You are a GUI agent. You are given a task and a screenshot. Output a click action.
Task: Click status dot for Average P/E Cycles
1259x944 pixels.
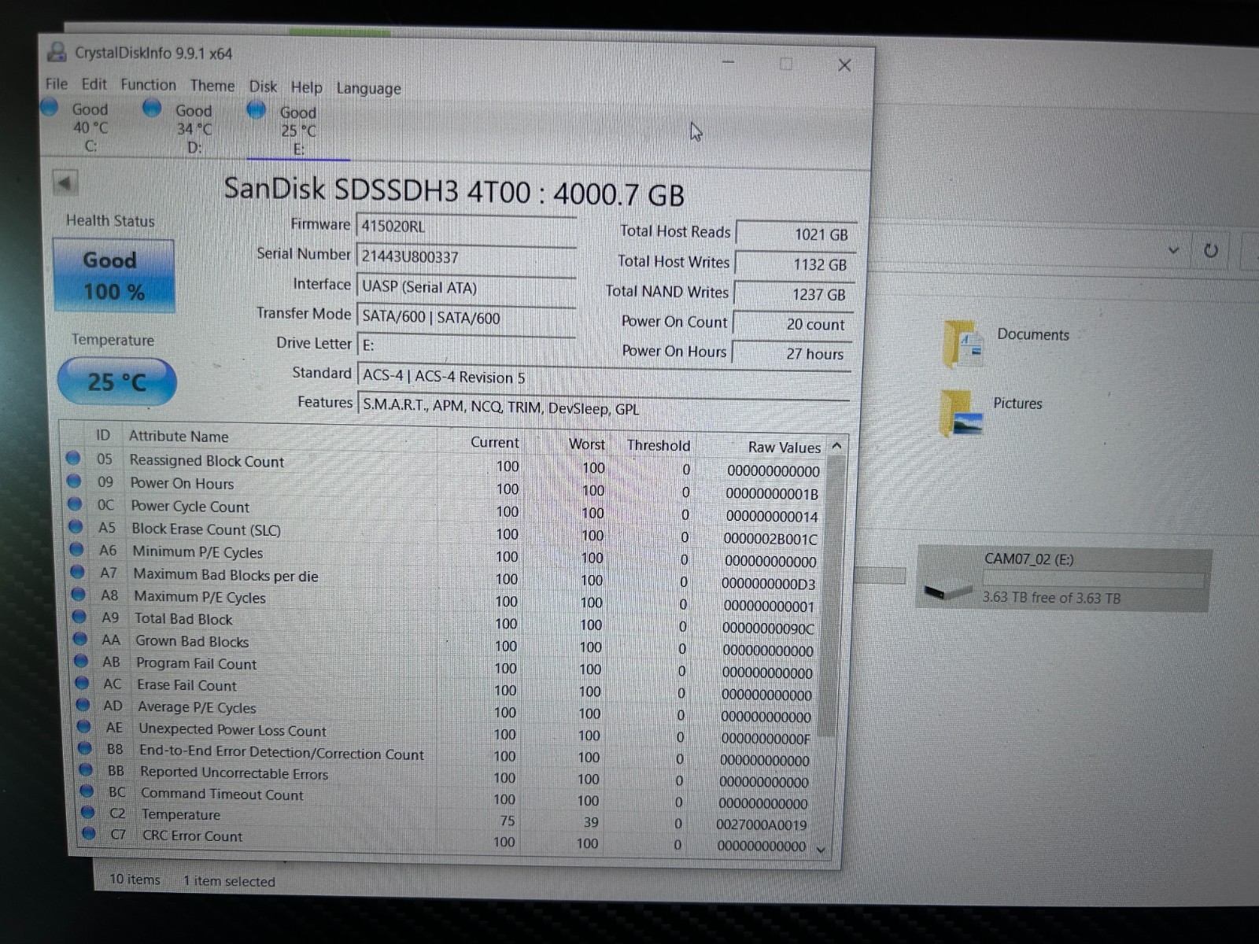[x=82, y=705]
